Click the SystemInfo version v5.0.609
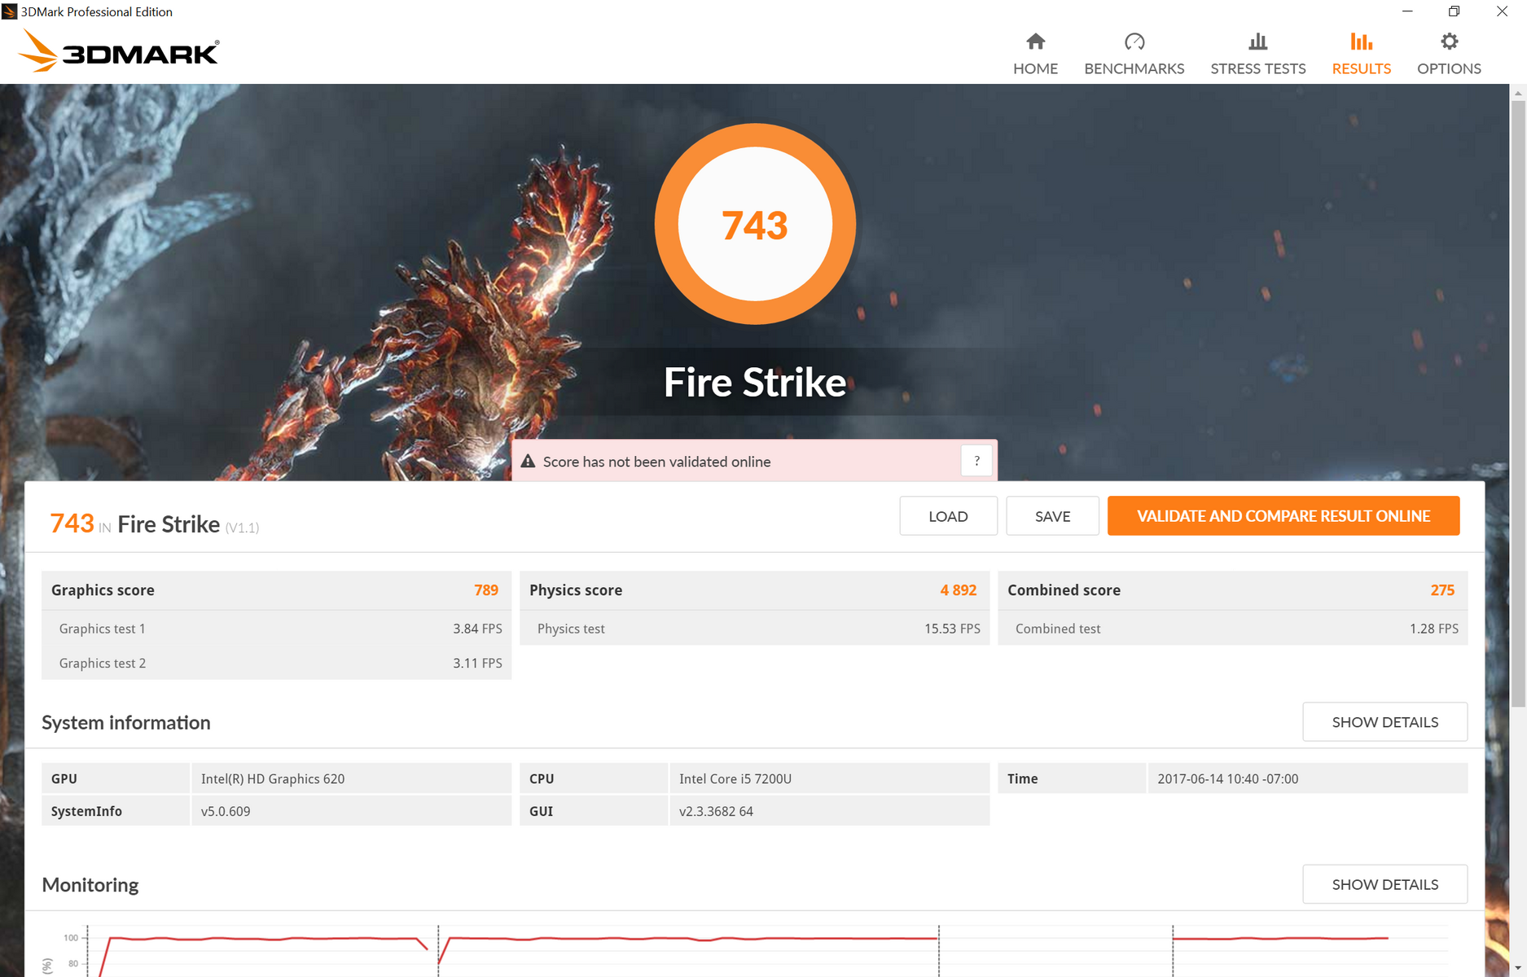 226,811
